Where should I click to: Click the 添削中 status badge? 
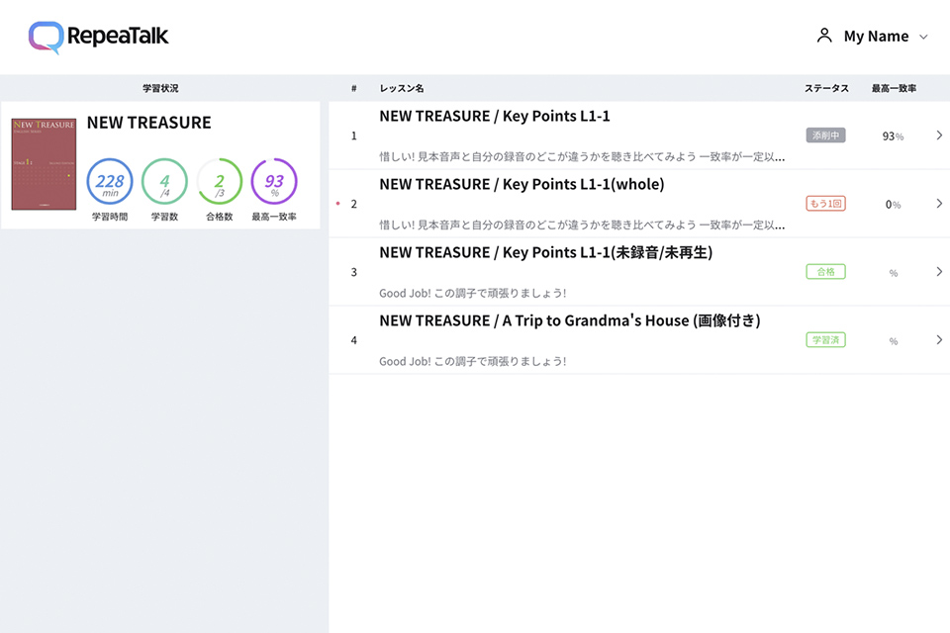coord(825,136)
